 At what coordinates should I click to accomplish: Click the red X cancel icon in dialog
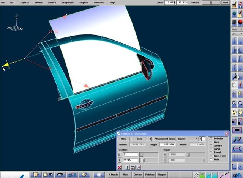(x=120, y=167)
